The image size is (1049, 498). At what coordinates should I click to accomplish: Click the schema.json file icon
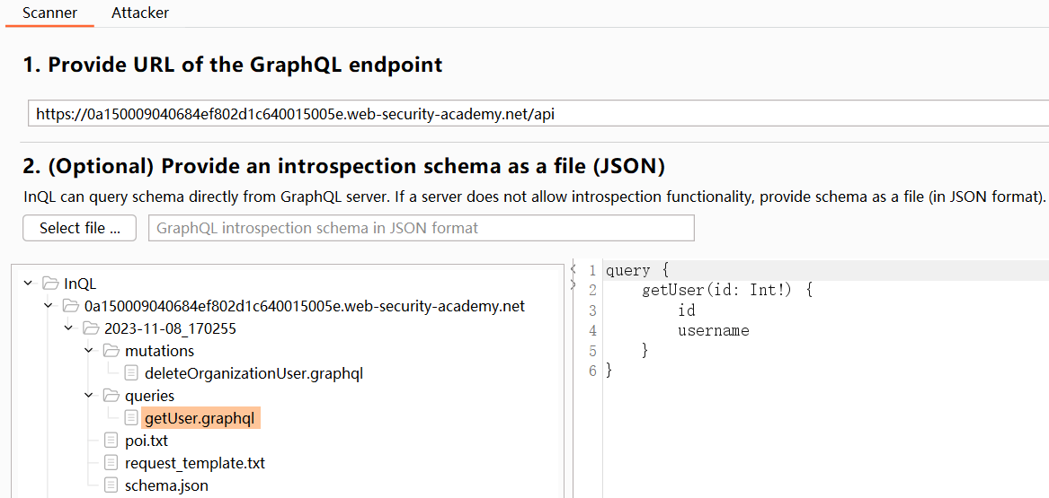pos(111,485)
